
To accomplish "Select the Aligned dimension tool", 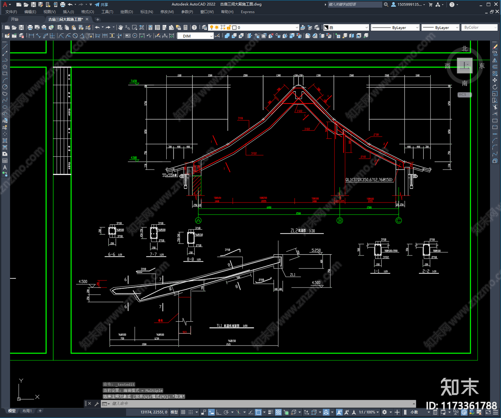I will [x=38, y=36].
